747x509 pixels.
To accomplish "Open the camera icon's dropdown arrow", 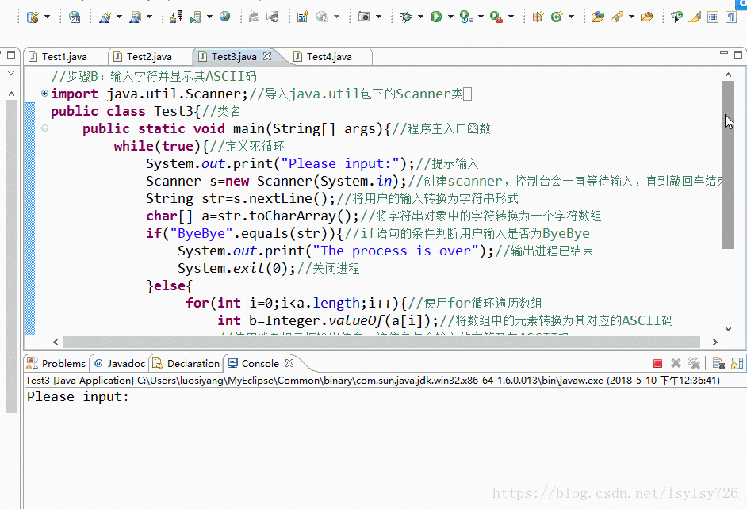I will pyautogui.click(x=379, y=17).
